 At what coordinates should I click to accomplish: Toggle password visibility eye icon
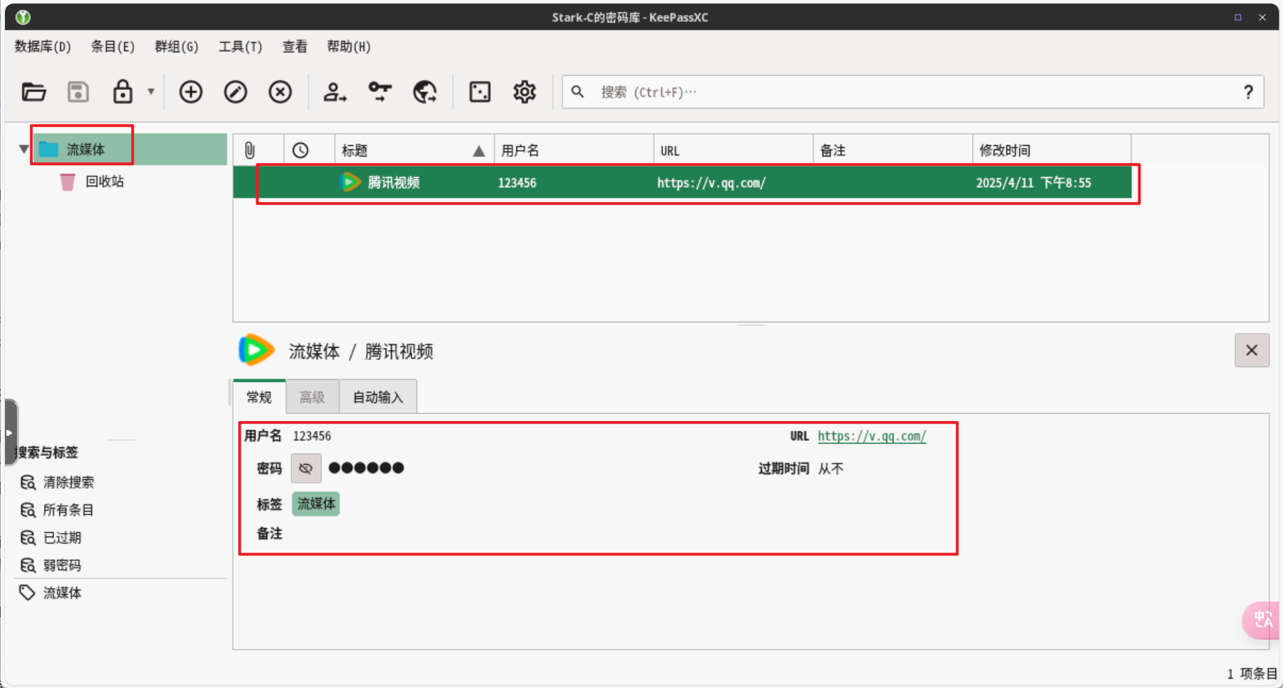click(x=306, y=468)
